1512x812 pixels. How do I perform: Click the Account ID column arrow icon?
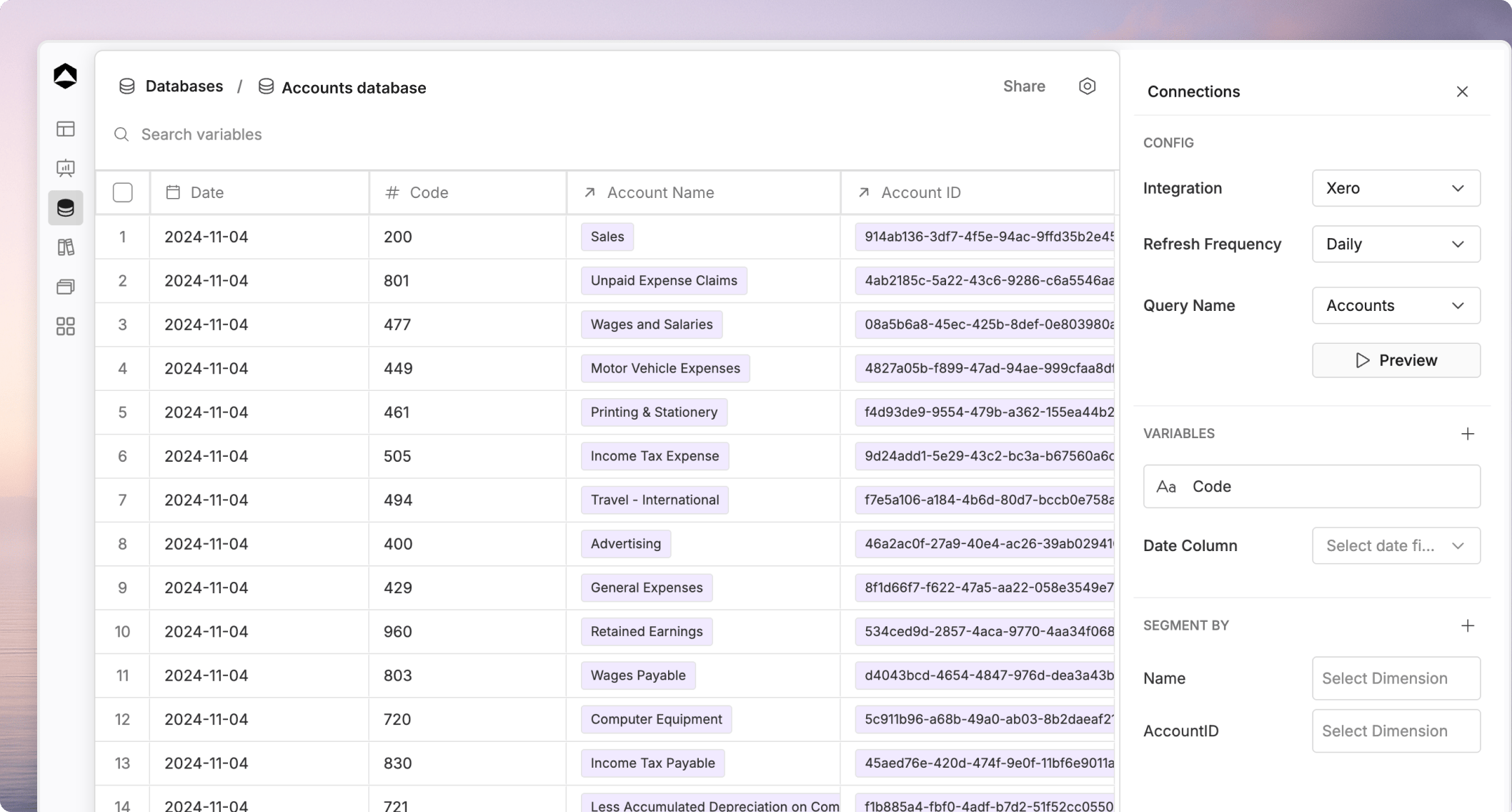[x=863, y=192]
